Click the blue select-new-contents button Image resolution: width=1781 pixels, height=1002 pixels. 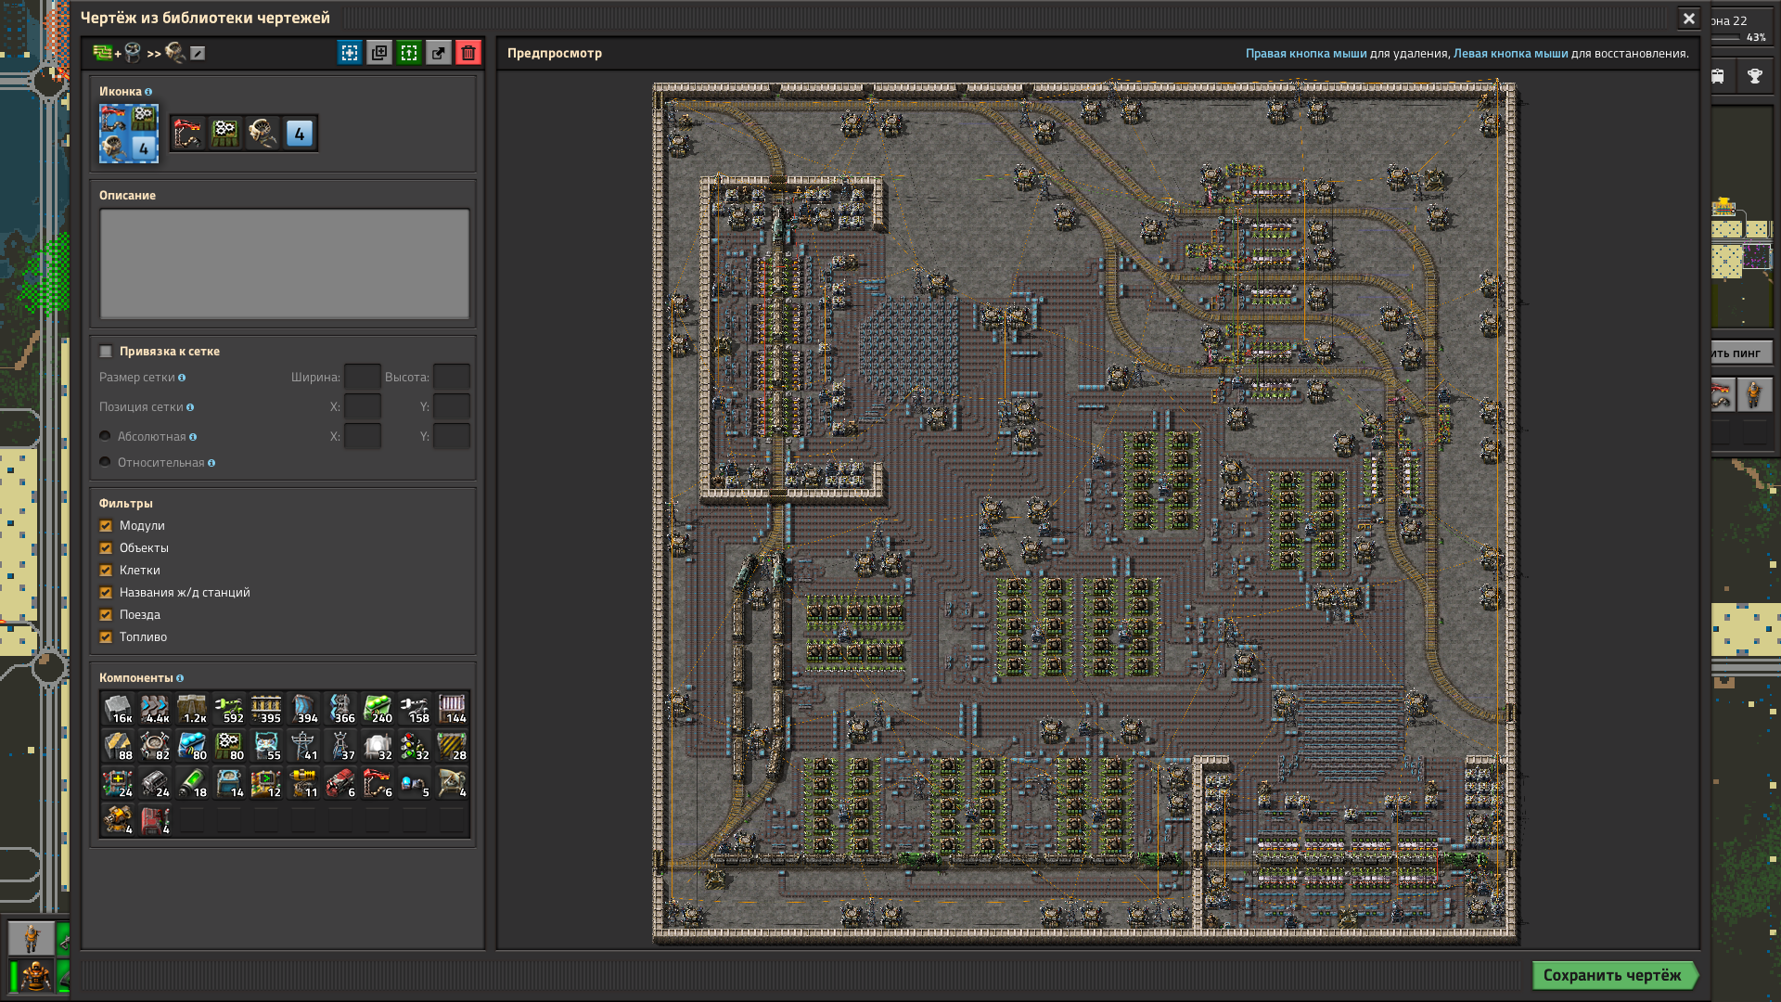pyautogui.click(x=350, y=53)
